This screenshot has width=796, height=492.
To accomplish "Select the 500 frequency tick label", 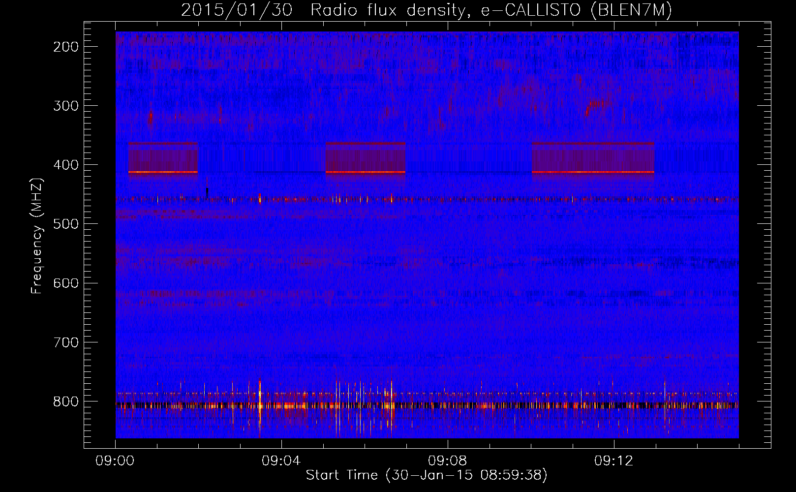I will pyautogui.click(x=65, y=224).
